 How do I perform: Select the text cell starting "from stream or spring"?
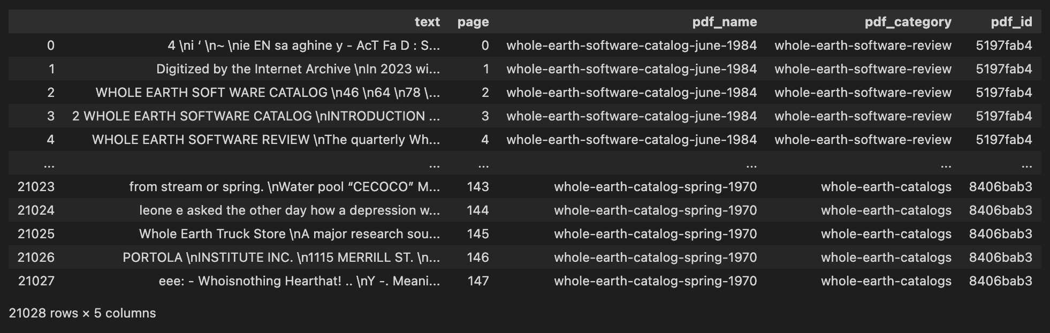pyautogui.click(x=284, y=187)
